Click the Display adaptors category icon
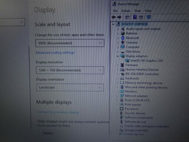The height and width of the screenshot is (142, 189). pyautogui.click(x=122, y=56)
